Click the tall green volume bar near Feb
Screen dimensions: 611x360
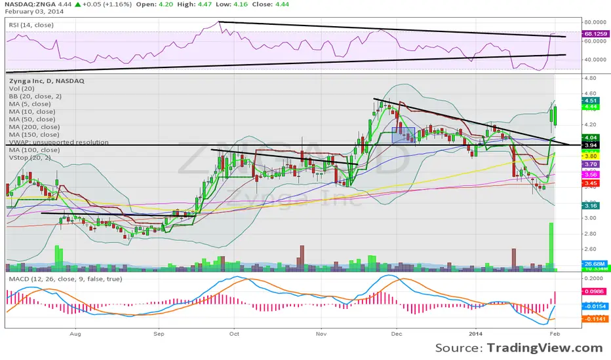click(x=551, y=247)
